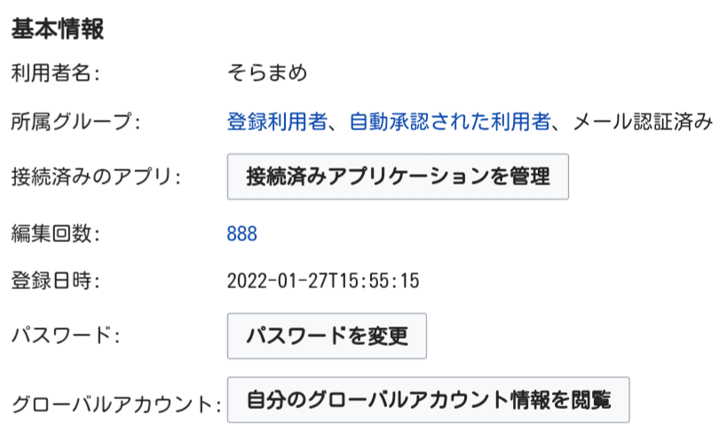Click the comma right after 登録利用者
This screenshot has height=447, width=727.
click(335, 126)
